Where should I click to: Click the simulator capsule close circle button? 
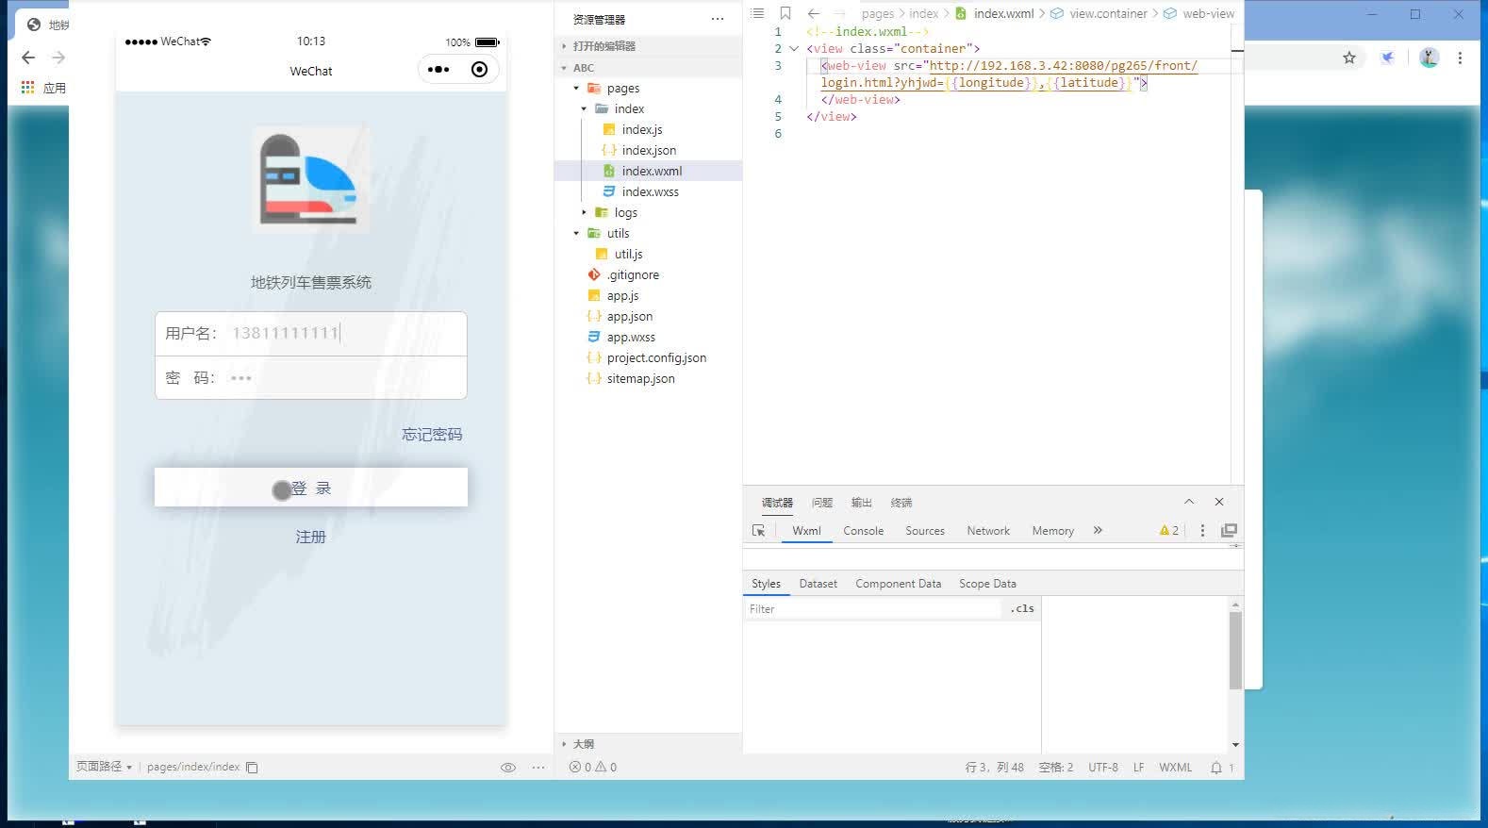click(x=479, y=70)
